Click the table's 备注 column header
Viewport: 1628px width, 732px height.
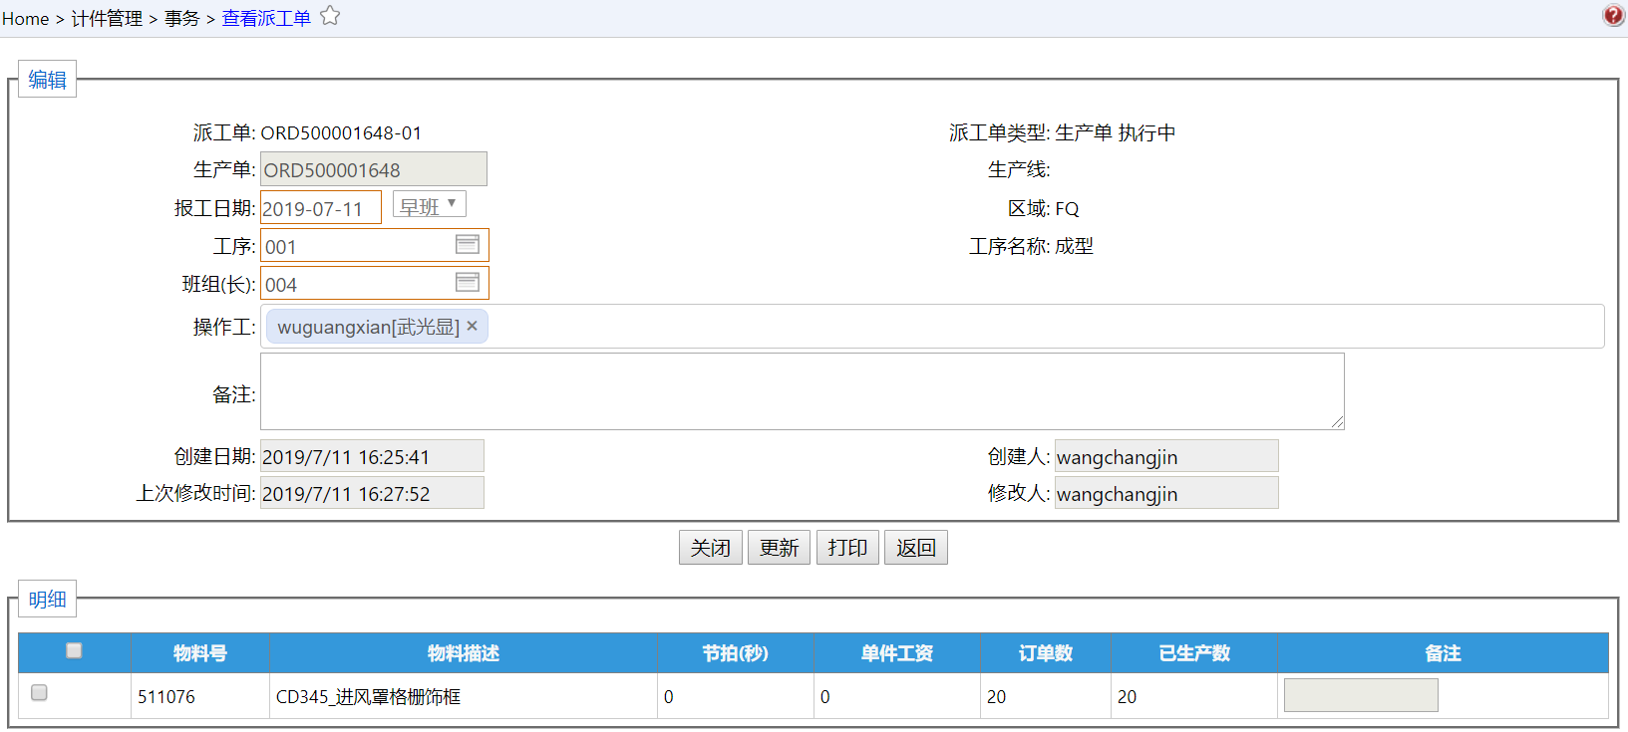click(1443, 653)
